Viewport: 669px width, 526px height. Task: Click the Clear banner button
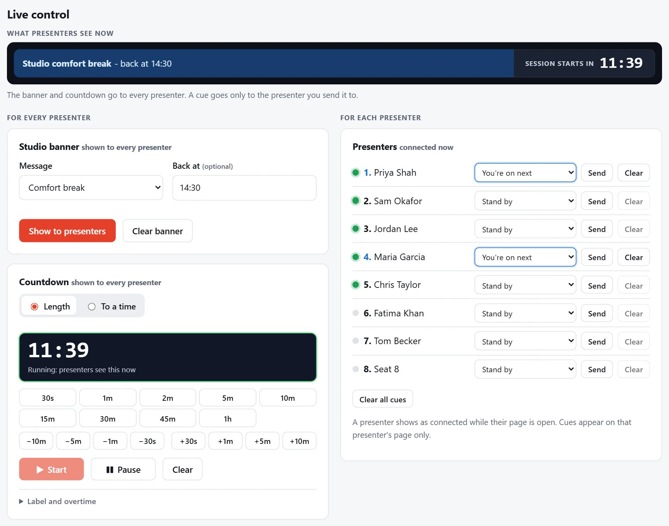tap(157, 231)
